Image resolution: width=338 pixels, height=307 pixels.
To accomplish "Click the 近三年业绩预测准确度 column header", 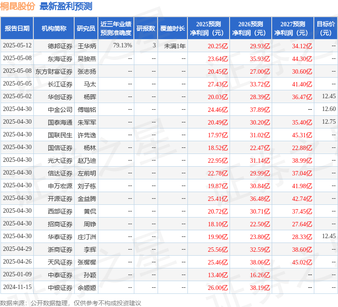I will point(116,29).
